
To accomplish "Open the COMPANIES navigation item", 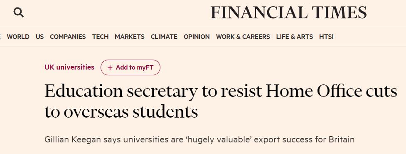I will pyautogui.click(x=68, y=37).
